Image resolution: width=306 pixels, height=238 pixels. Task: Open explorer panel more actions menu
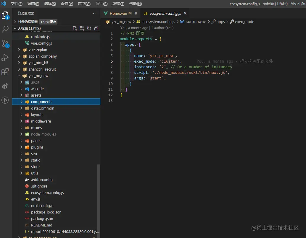94,13
